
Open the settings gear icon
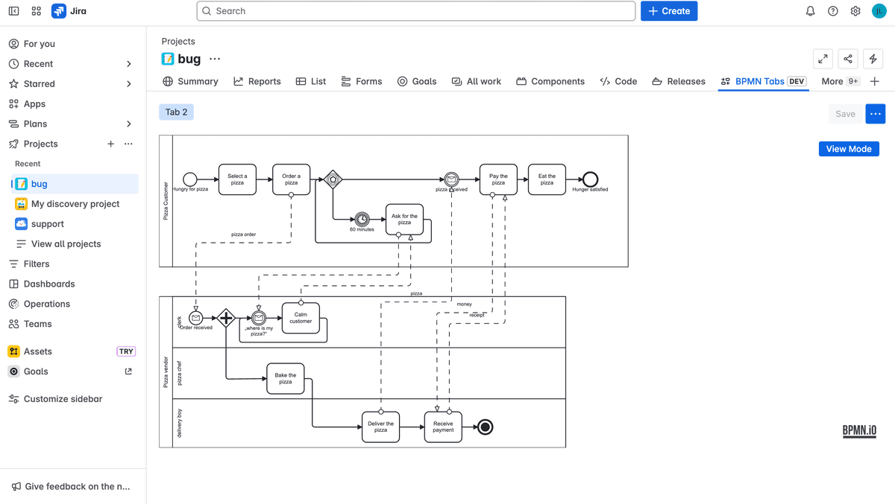pos(855,11)
